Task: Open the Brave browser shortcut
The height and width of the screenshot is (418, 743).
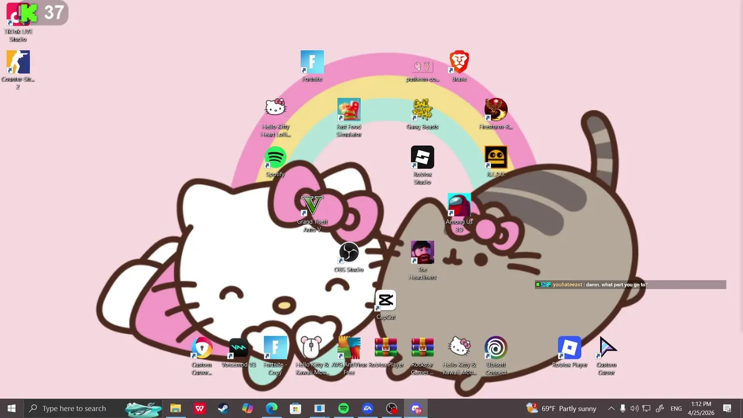Action: (459, 66)
